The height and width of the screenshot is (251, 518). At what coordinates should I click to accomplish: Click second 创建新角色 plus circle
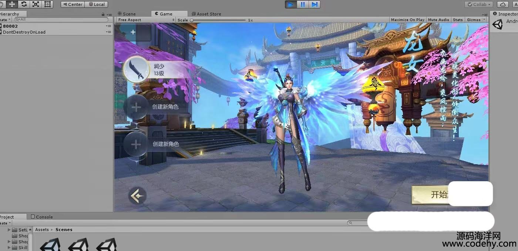136,144
